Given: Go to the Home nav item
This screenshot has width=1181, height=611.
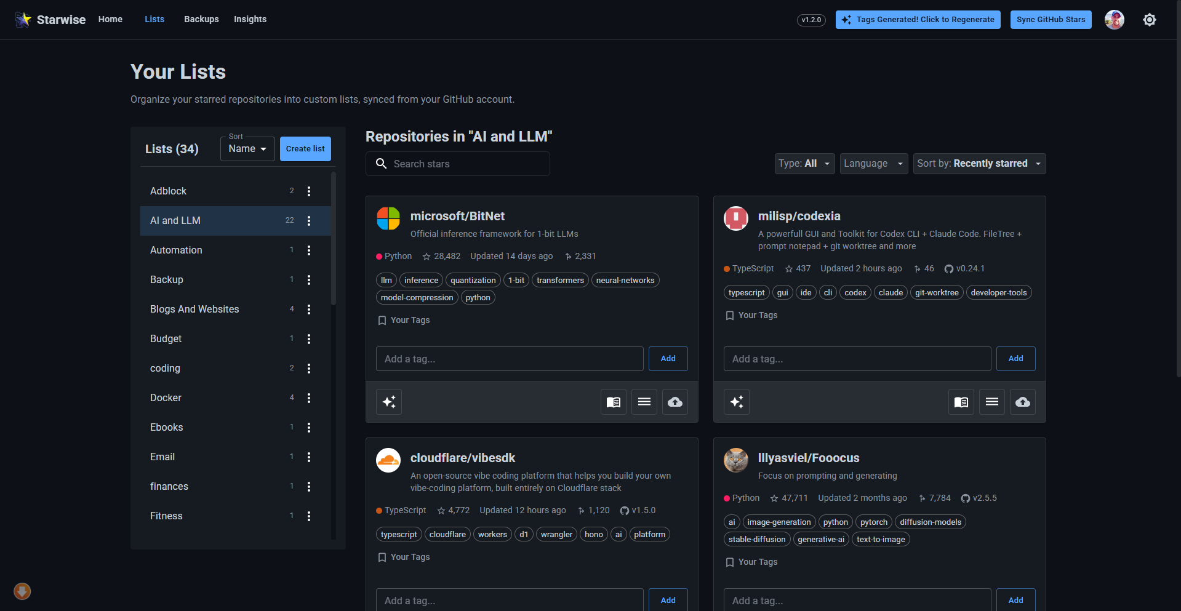Looking at the screenshot, I should (110, 19).
